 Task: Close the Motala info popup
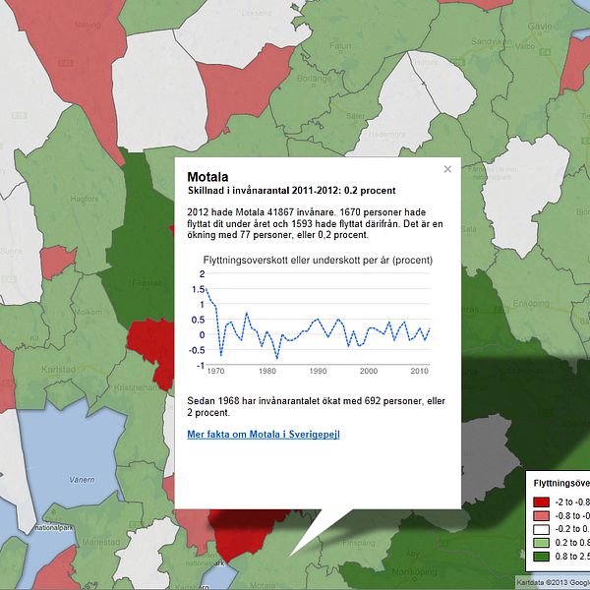[447, 169]
